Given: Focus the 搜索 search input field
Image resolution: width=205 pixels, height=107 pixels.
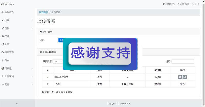Looking at the screenshot, I should pyautogui.click(x=183, y=61).
